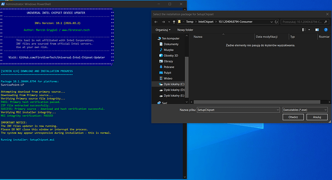Click the dialog resize grip corner
Screen dimensions: 332x180
coord(330,122)
